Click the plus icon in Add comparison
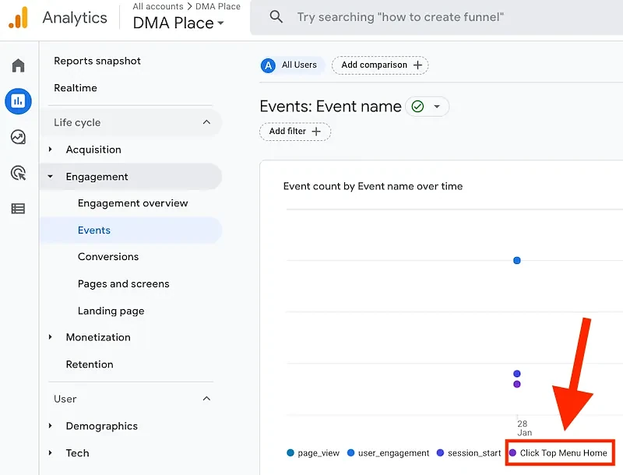Image resolution: width=623 pixels, height=475 pixels. (x=417, y=65)
